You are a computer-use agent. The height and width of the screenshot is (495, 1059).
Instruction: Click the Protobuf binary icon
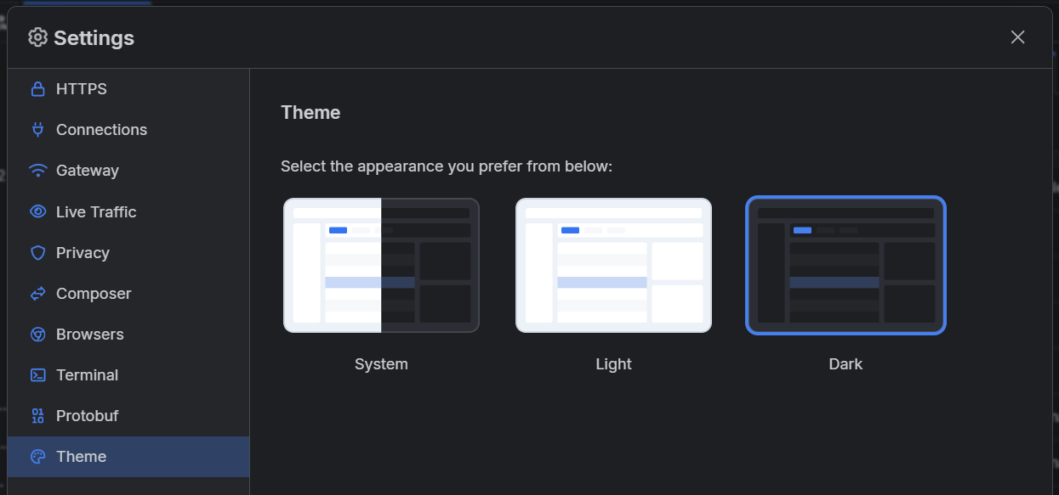(x=37, y=415)
